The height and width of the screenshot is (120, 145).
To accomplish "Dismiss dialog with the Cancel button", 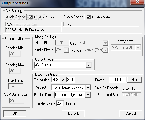I will [x=131, y=114].
